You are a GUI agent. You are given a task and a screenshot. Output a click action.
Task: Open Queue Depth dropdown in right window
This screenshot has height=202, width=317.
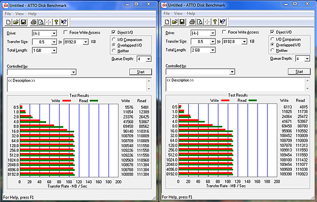coord(307,58)
